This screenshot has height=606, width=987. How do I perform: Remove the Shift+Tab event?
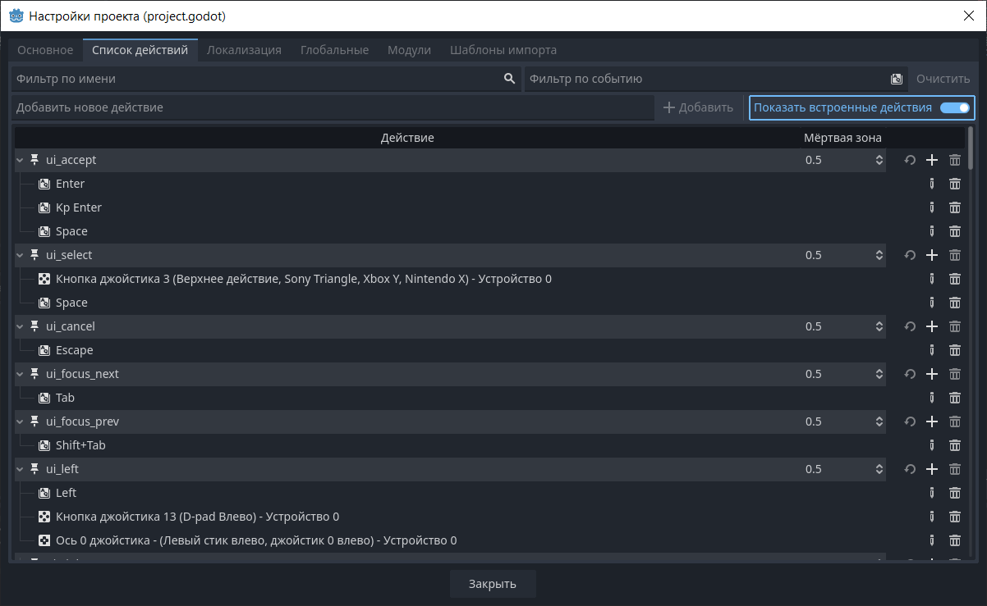(954, 445)
